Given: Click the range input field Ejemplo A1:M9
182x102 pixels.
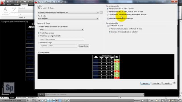Looking at the screenshot, I should (x=59, y=46).
